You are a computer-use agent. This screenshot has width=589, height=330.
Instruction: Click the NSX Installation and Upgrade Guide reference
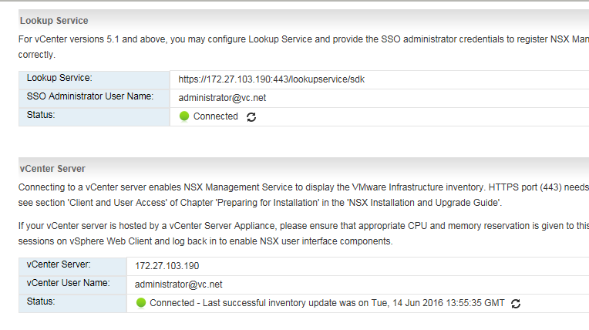[424, 203]
